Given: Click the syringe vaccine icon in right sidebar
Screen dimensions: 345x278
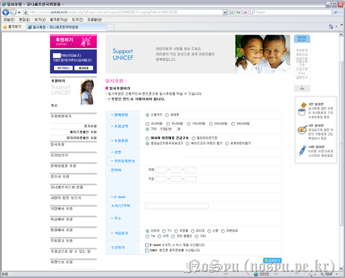Looking at the screenshot, I should pyautogui.click(x=304, y=154).
